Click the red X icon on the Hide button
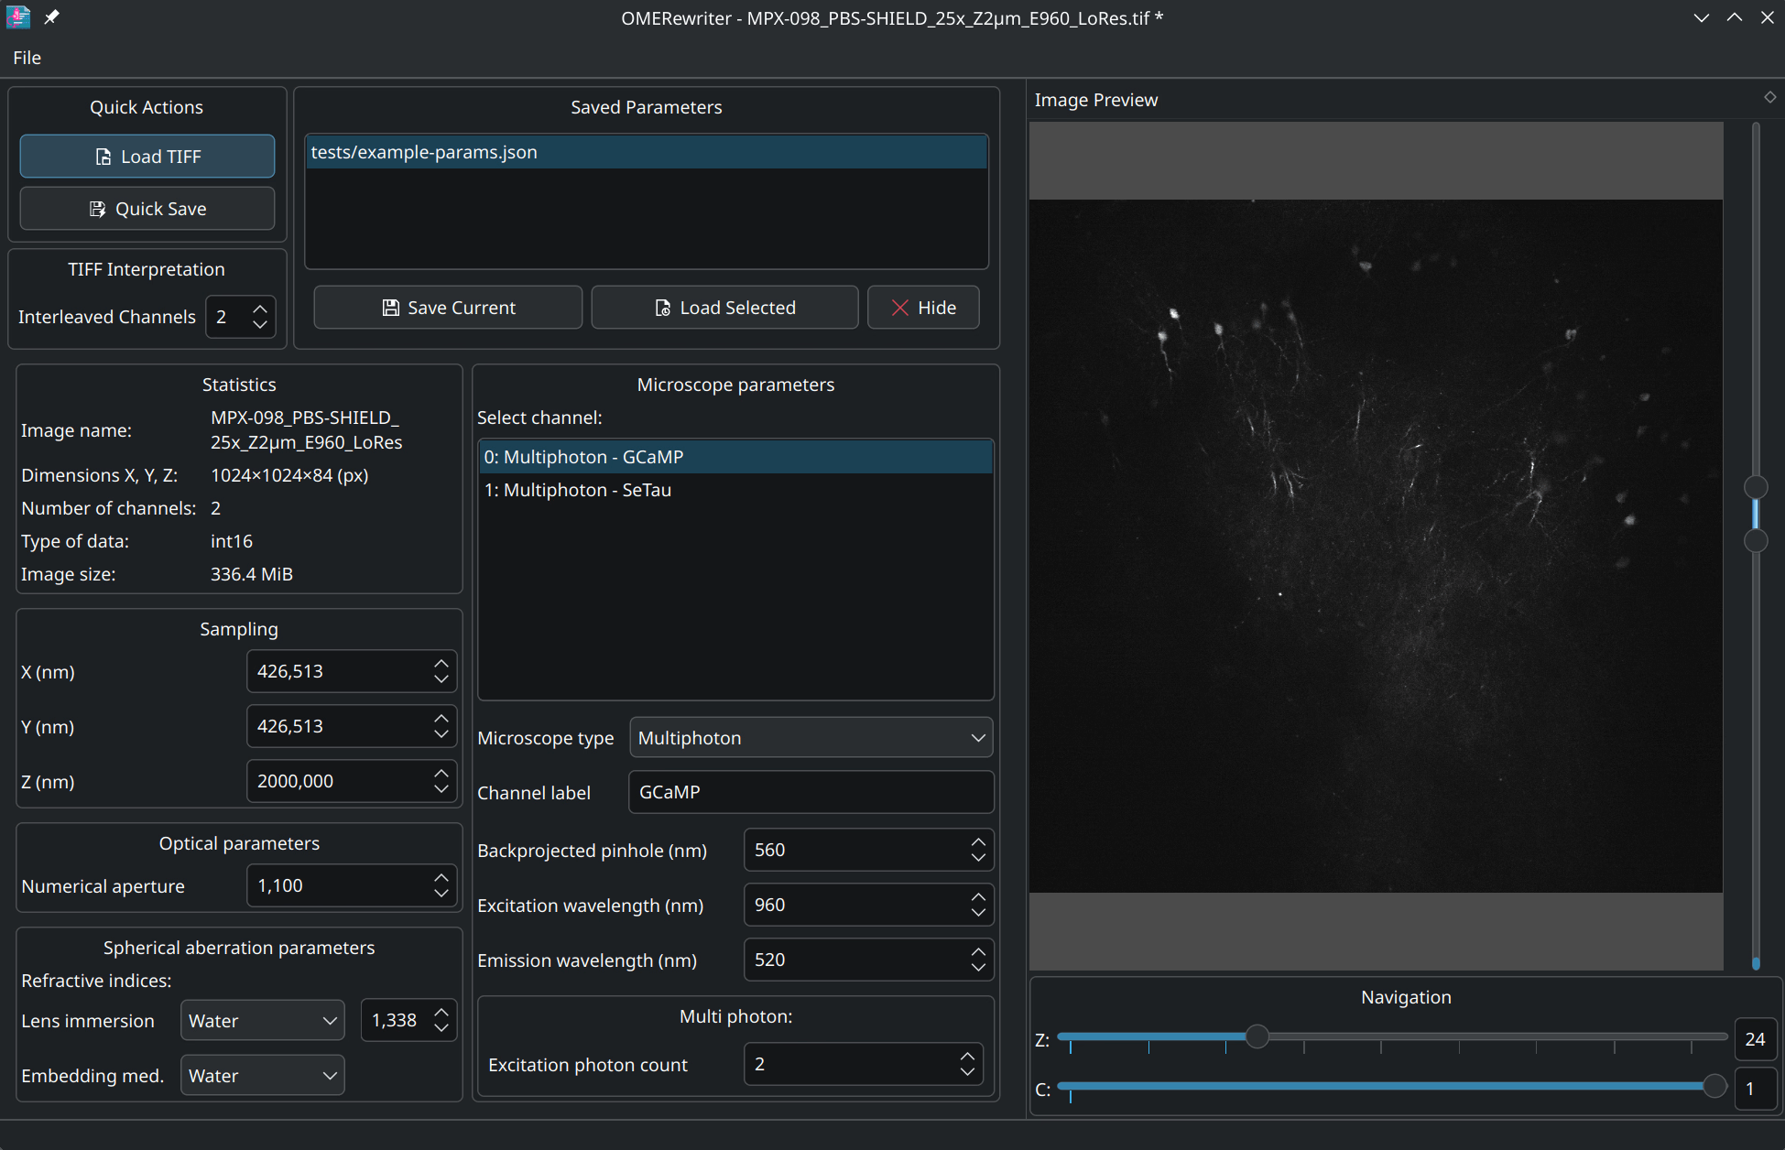This screenshot has width=1785, height=1150. tap(900, 308)
